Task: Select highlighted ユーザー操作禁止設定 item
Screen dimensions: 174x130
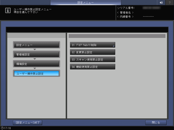Action: pyautogui.click(x=36, y=73)
